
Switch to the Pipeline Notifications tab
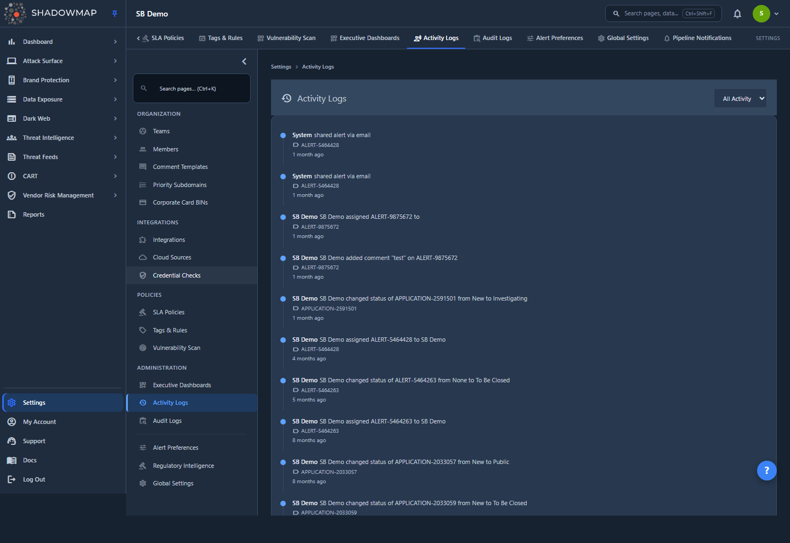[x=697, y=38]
